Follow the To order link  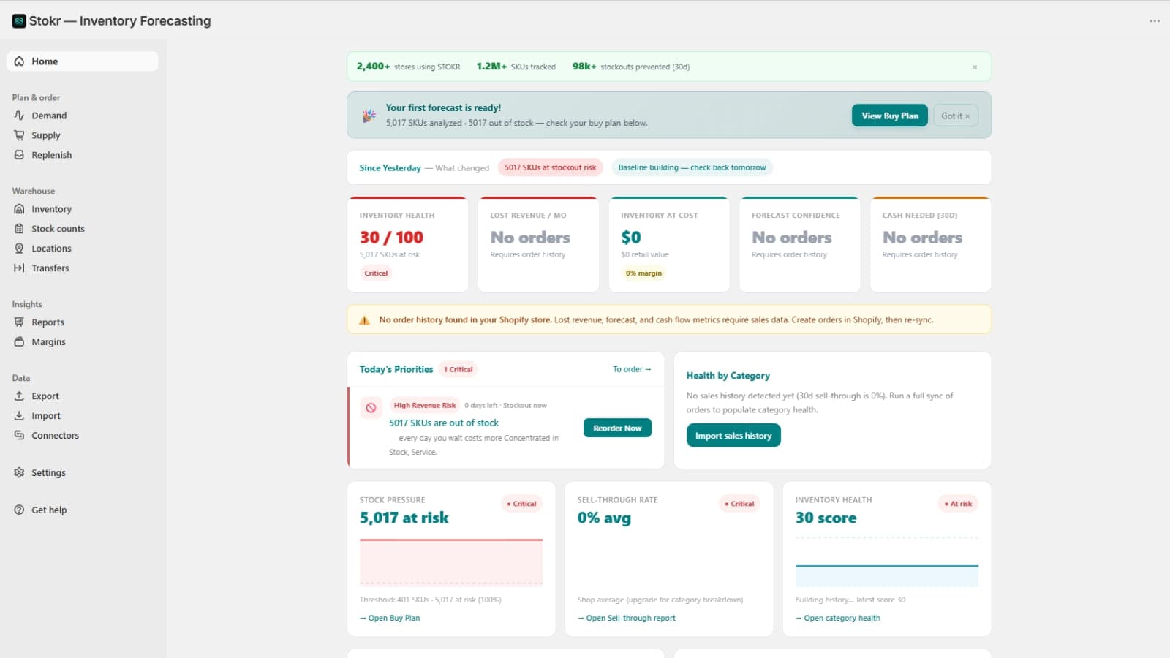pos(632,369)
